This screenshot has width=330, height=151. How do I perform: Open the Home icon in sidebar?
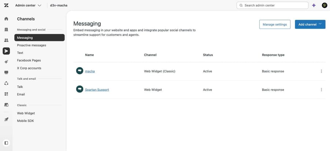click(x=6, y=19)
